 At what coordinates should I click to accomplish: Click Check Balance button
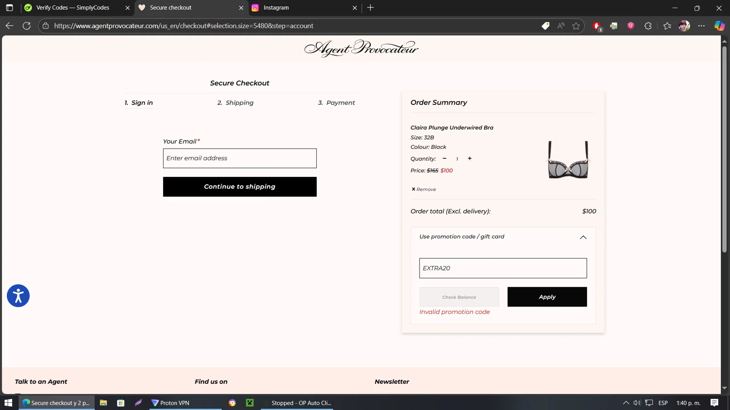click(x=459, y=297)
